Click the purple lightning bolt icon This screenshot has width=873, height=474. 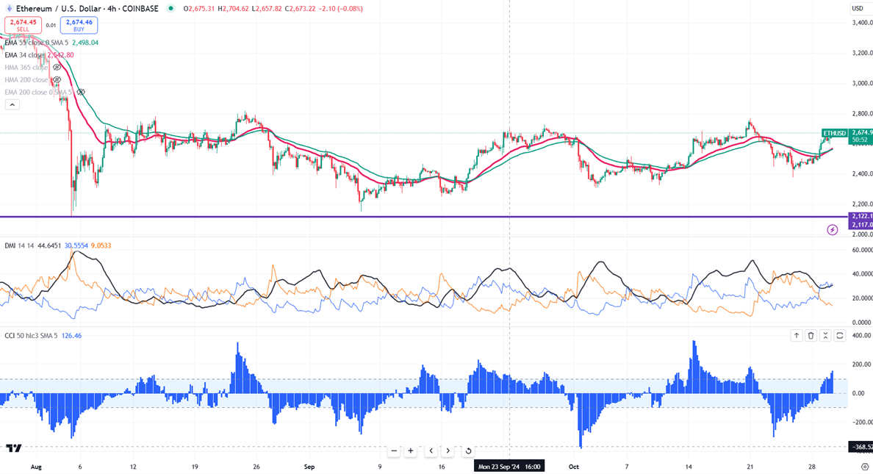pos(833,229)
